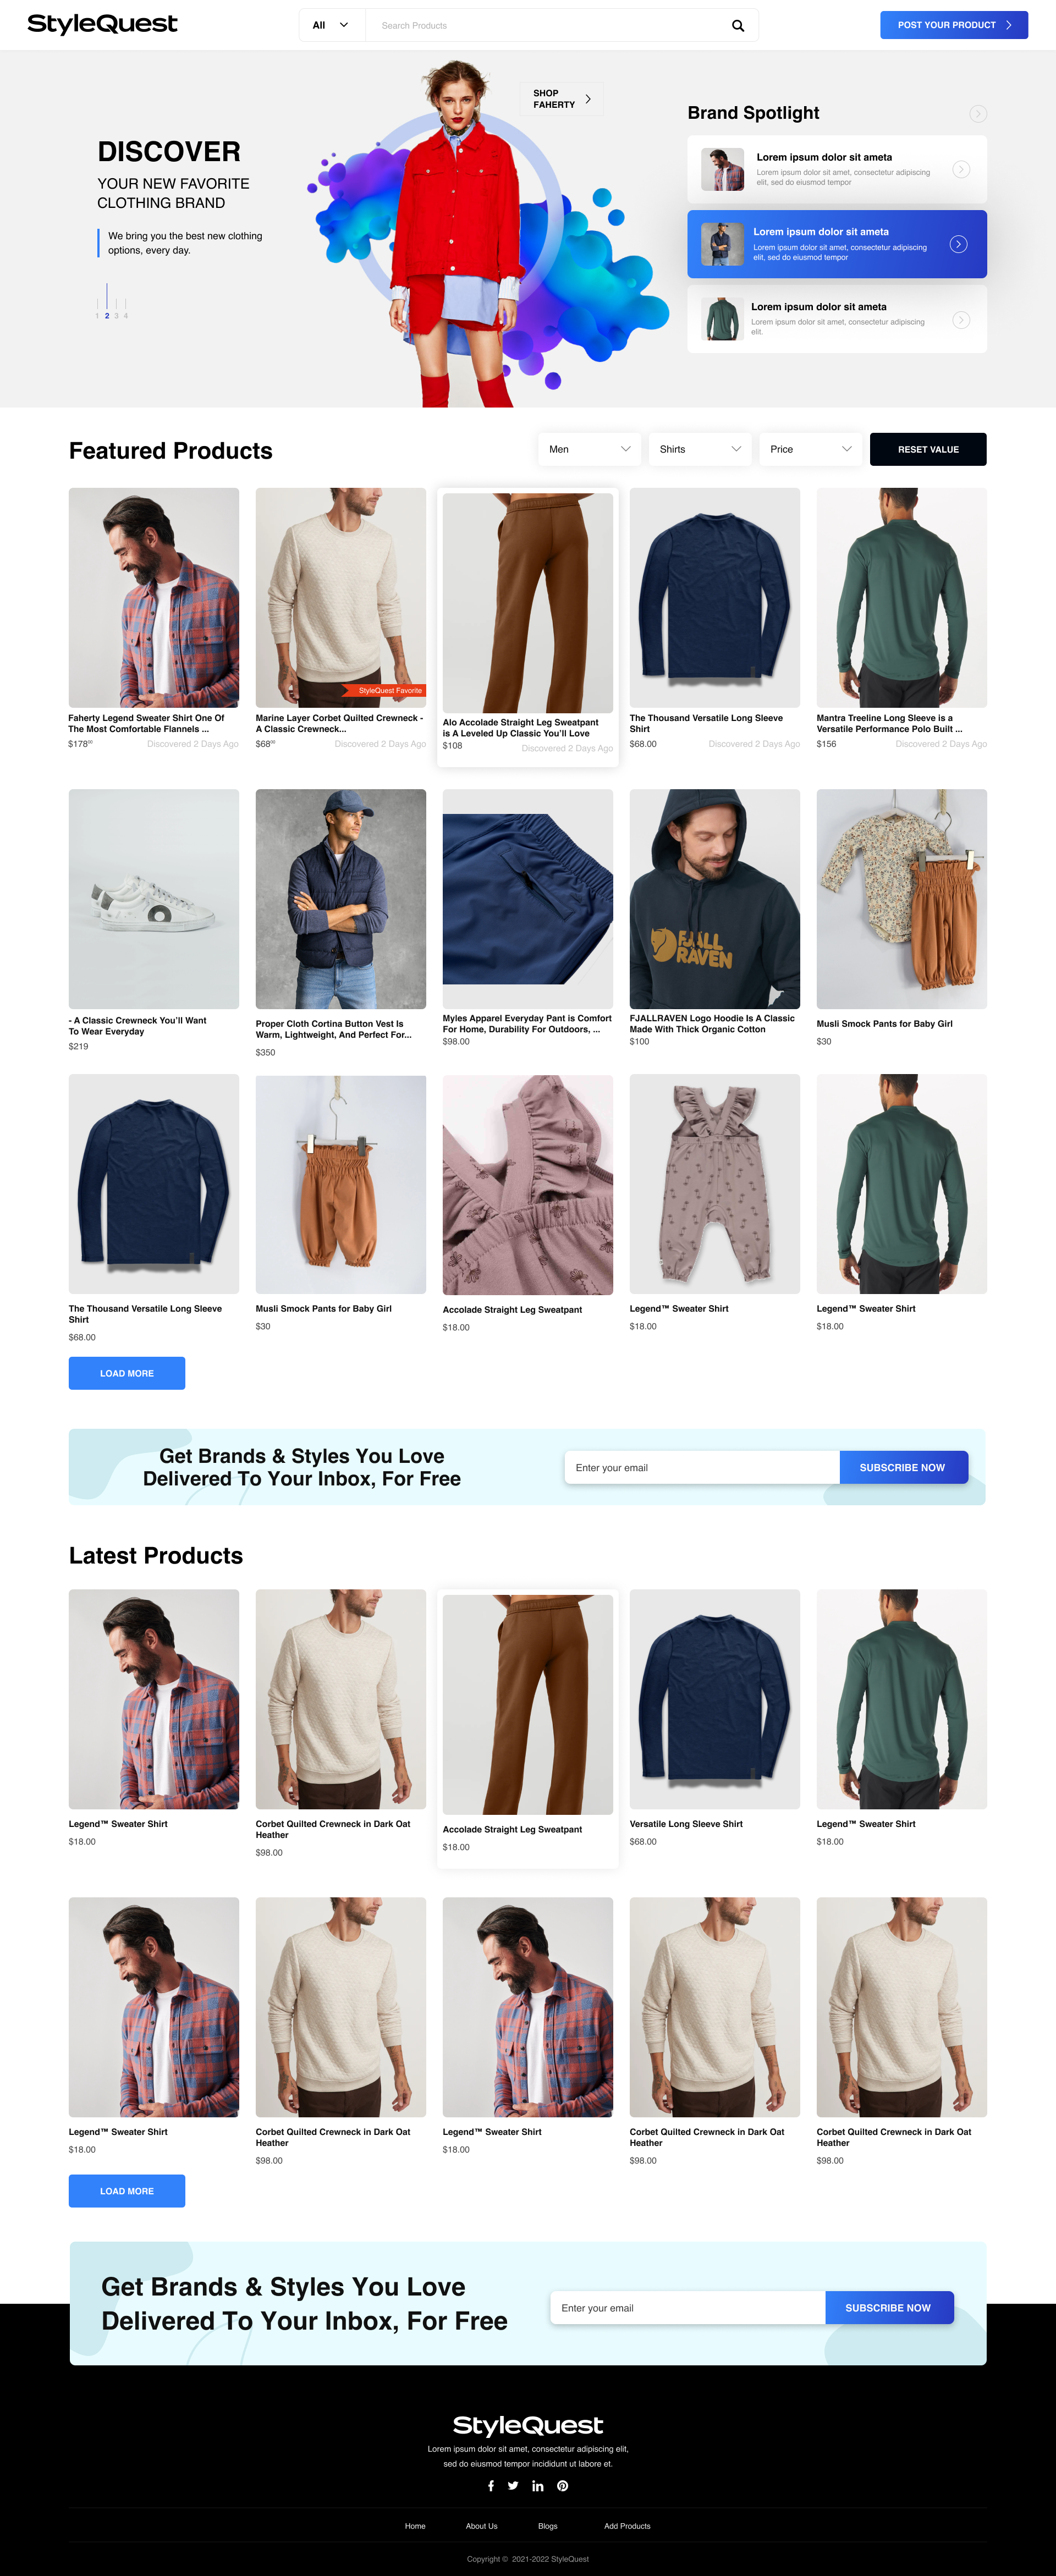The width and height of the screenshot is (1056, 2576).
Task: Click Load More under Featured Products
Action: click(127, 1373)
